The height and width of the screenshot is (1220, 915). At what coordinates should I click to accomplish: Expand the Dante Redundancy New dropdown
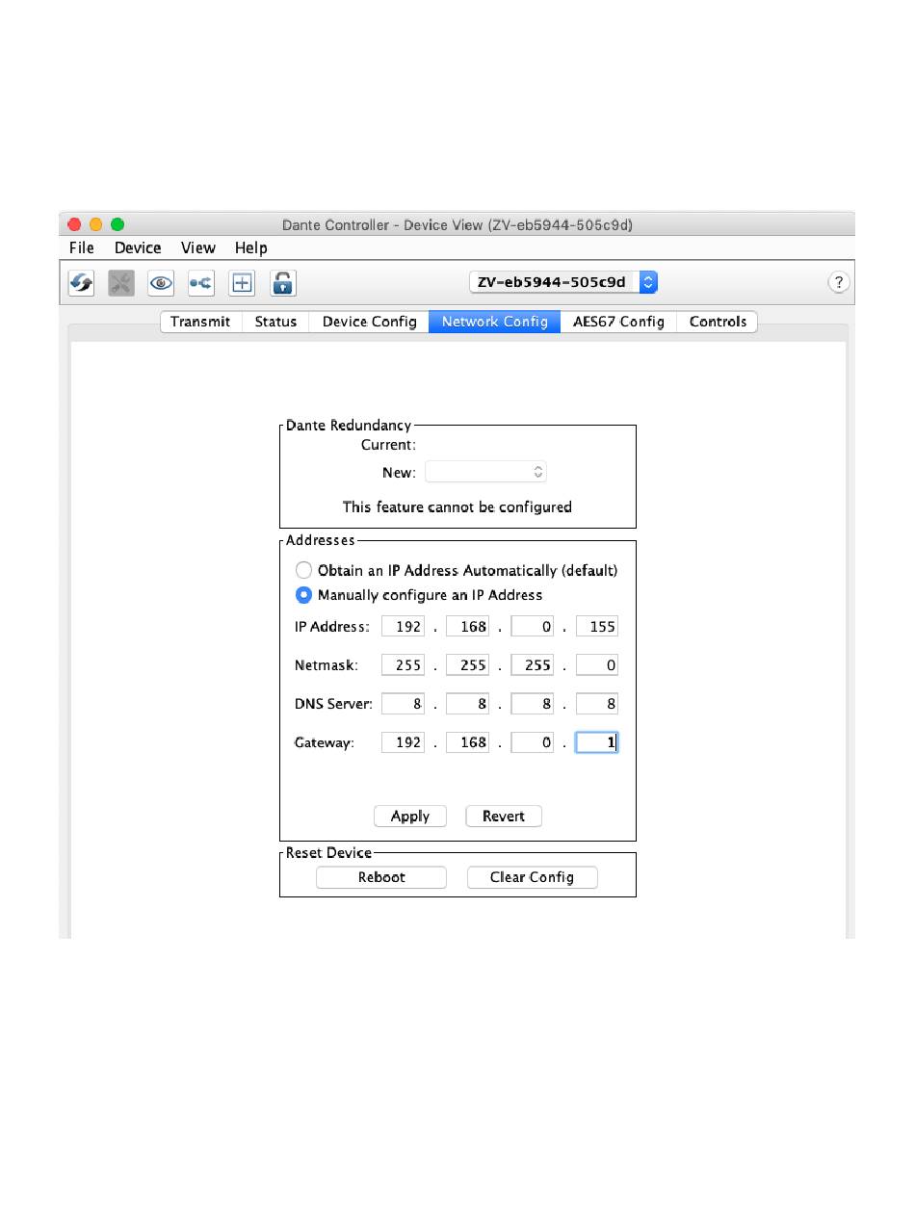[x=486, y=473]
